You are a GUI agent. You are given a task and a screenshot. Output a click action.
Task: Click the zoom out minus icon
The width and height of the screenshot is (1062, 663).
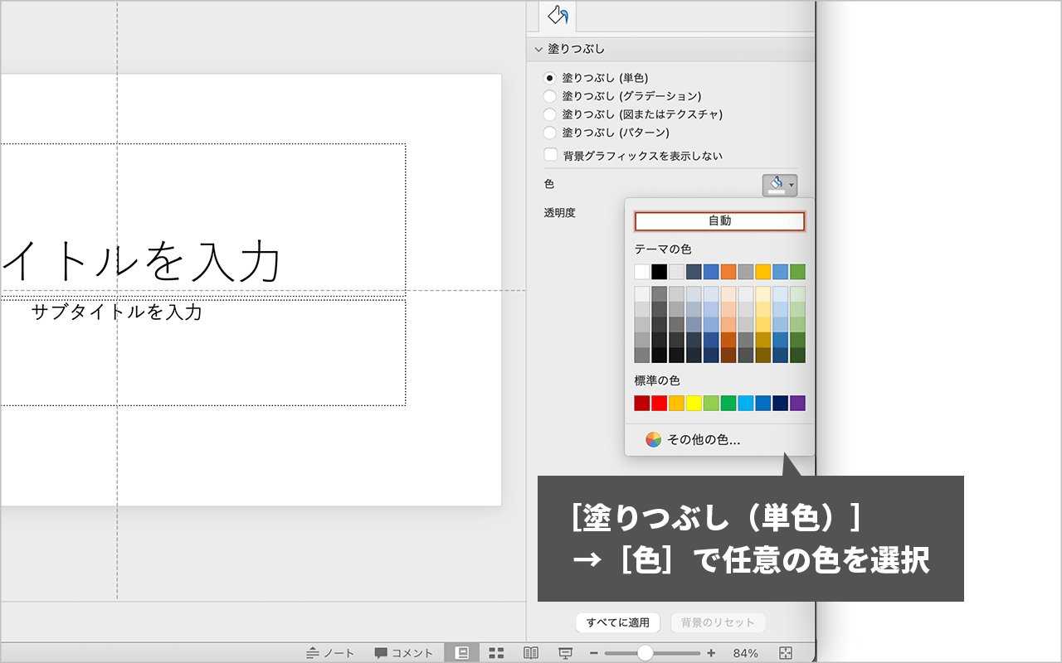tap(593, 653)
